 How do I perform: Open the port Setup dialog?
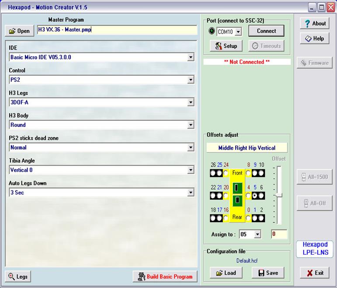tap(226, 46)
